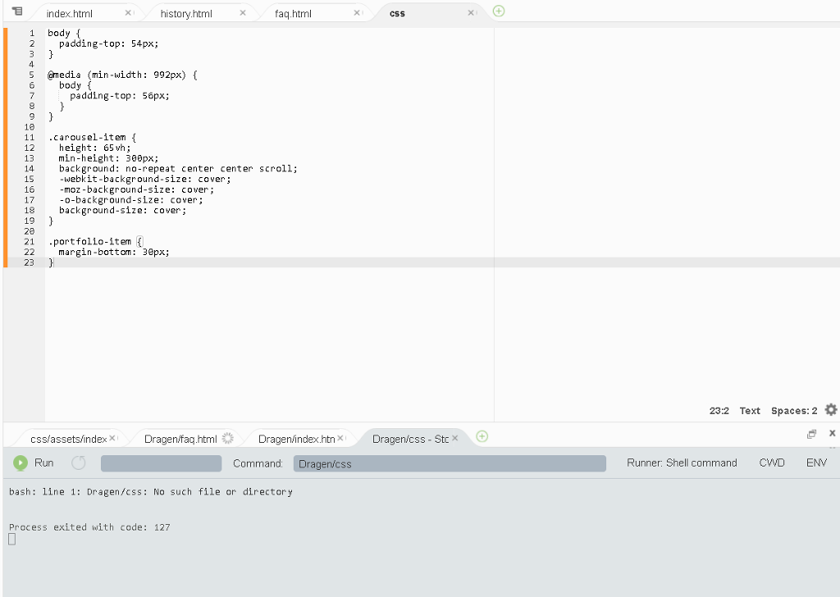Screen dimensions: 840x597
Task: Toggle the CWD environment option
Action: point(771,463)
